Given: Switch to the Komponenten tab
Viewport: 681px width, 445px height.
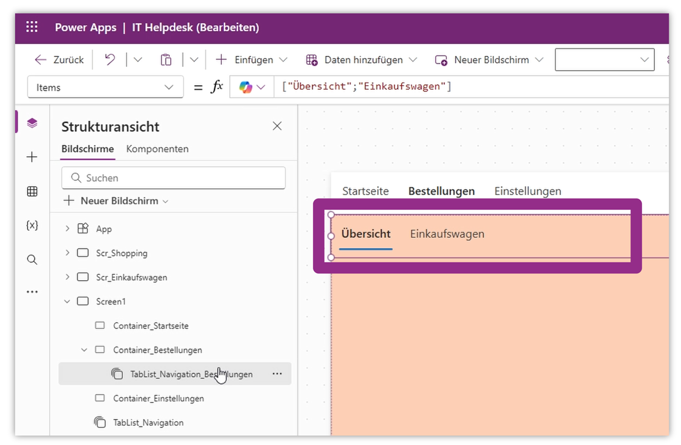Looking at the screenshot, I should (x=157, y=149).
